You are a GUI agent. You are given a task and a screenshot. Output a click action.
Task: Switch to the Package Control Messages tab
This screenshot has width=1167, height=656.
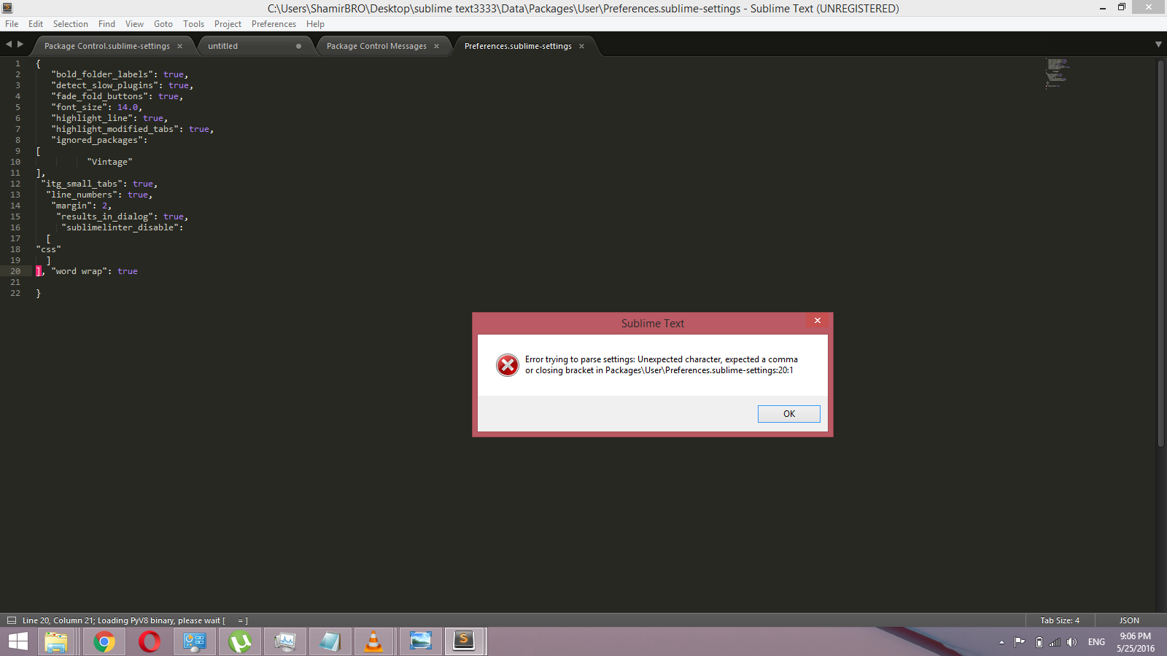(376, 46)
